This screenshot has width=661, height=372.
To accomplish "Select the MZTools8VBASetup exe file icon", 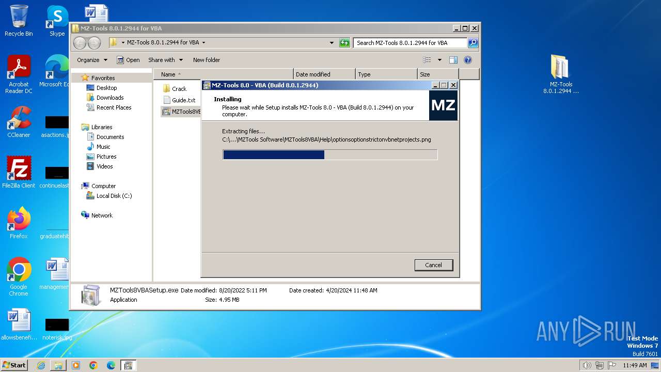I will 166,112.
